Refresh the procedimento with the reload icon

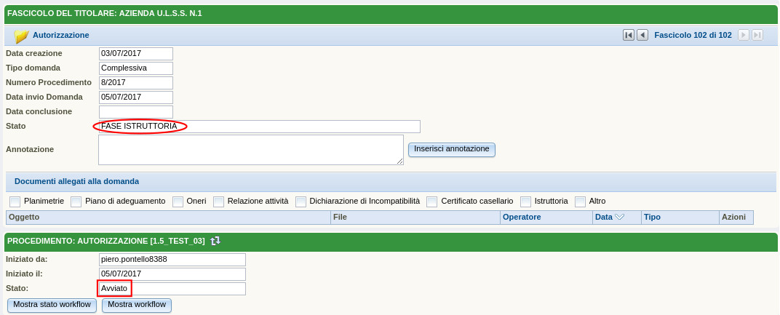tap(215, 241)
